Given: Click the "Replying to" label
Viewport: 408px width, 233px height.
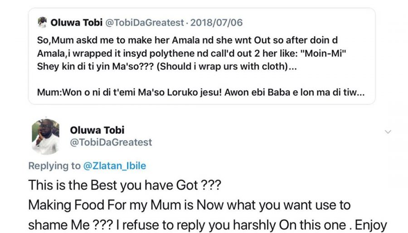Looking at the screenshot, I should click(54, 166).
